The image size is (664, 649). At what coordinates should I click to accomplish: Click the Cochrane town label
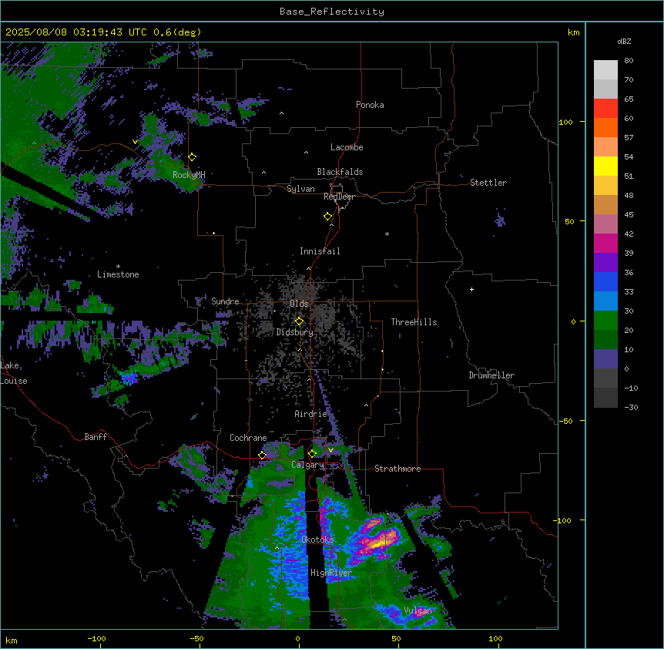coord(248,438)
